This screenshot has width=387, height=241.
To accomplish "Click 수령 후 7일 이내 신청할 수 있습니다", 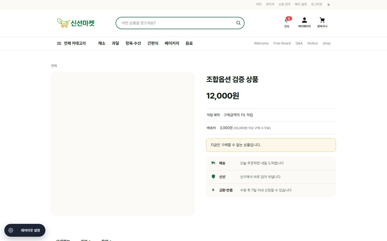I will point(266,190).
